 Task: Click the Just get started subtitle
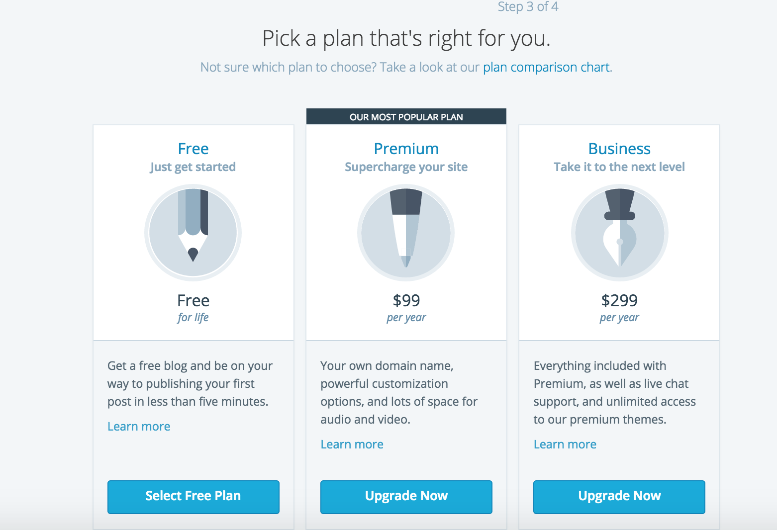(193, 167)
